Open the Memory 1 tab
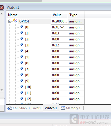 [x=71, y=108]
